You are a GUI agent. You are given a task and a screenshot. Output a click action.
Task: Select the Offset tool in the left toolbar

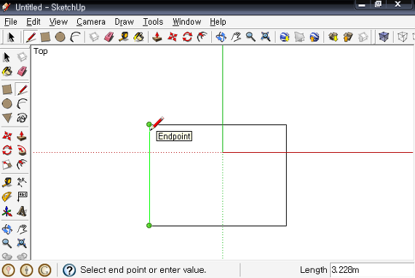22,164
